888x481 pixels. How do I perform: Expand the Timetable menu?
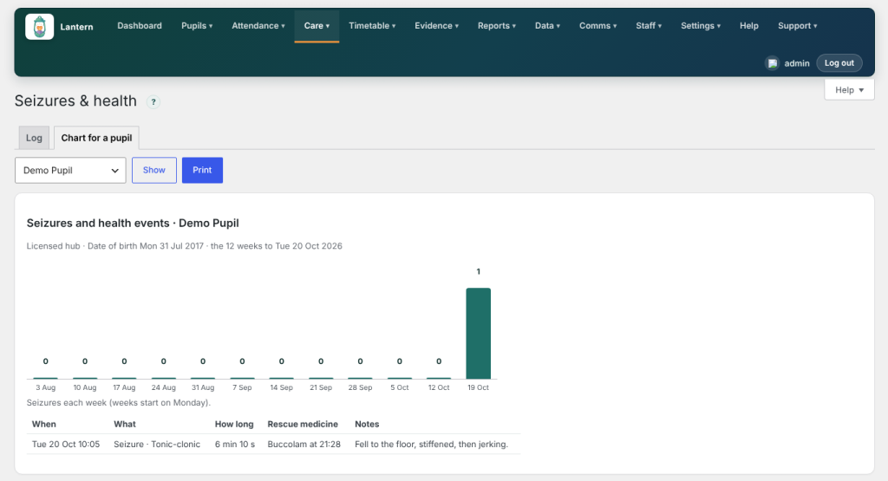coord(372,26)
